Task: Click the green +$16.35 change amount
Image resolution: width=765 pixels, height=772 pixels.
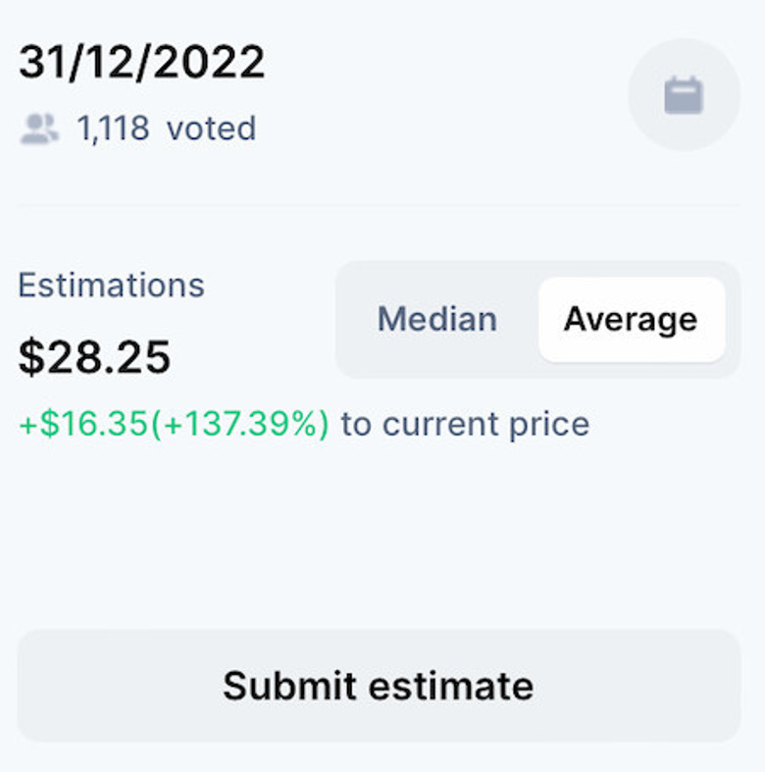Action: click(x=84, y=424)
